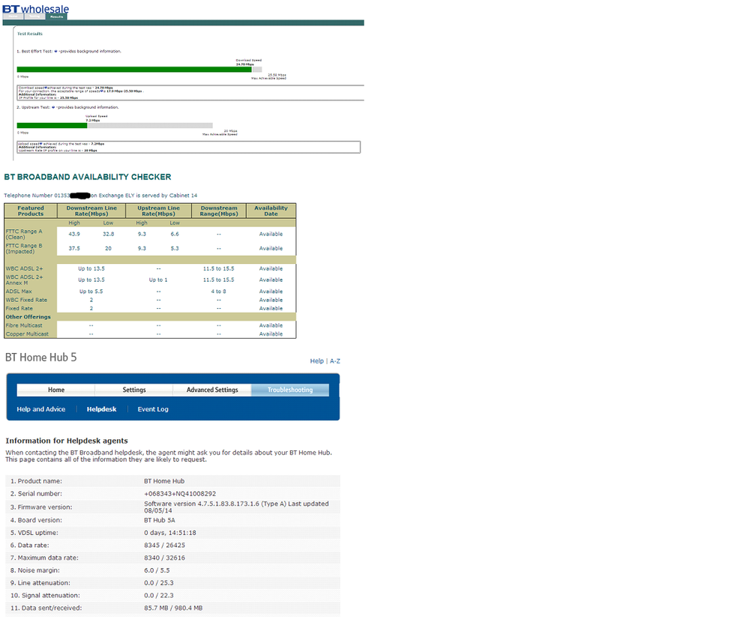
Task: Click the 43.9 downstream high value
Action: [x=74, y=234]
